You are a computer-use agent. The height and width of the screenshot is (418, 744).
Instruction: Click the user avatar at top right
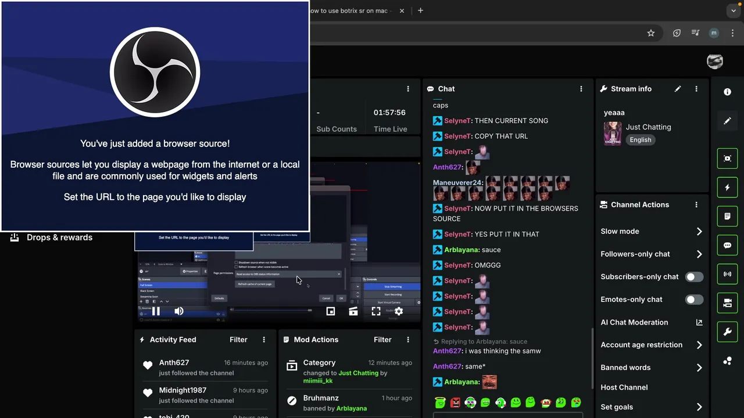pyautogui.click(x=715, y=61)
